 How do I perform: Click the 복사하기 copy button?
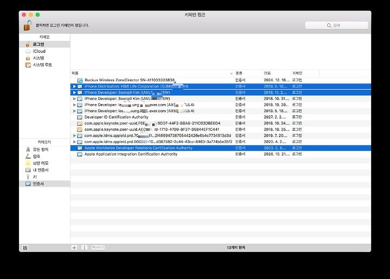[x=98, y=248]
